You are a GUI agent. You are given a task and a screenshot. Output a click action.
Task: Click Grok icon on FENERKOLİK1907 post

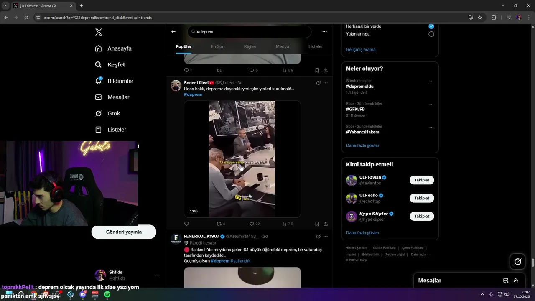coord(318,236)
